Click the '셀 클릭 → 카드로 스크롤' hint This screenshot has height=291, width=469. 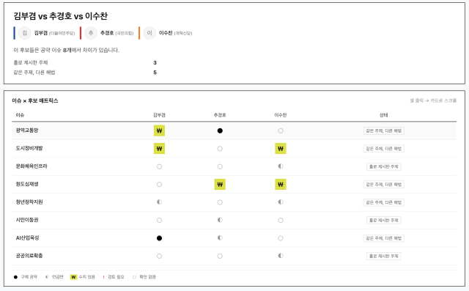click(433, 101)
